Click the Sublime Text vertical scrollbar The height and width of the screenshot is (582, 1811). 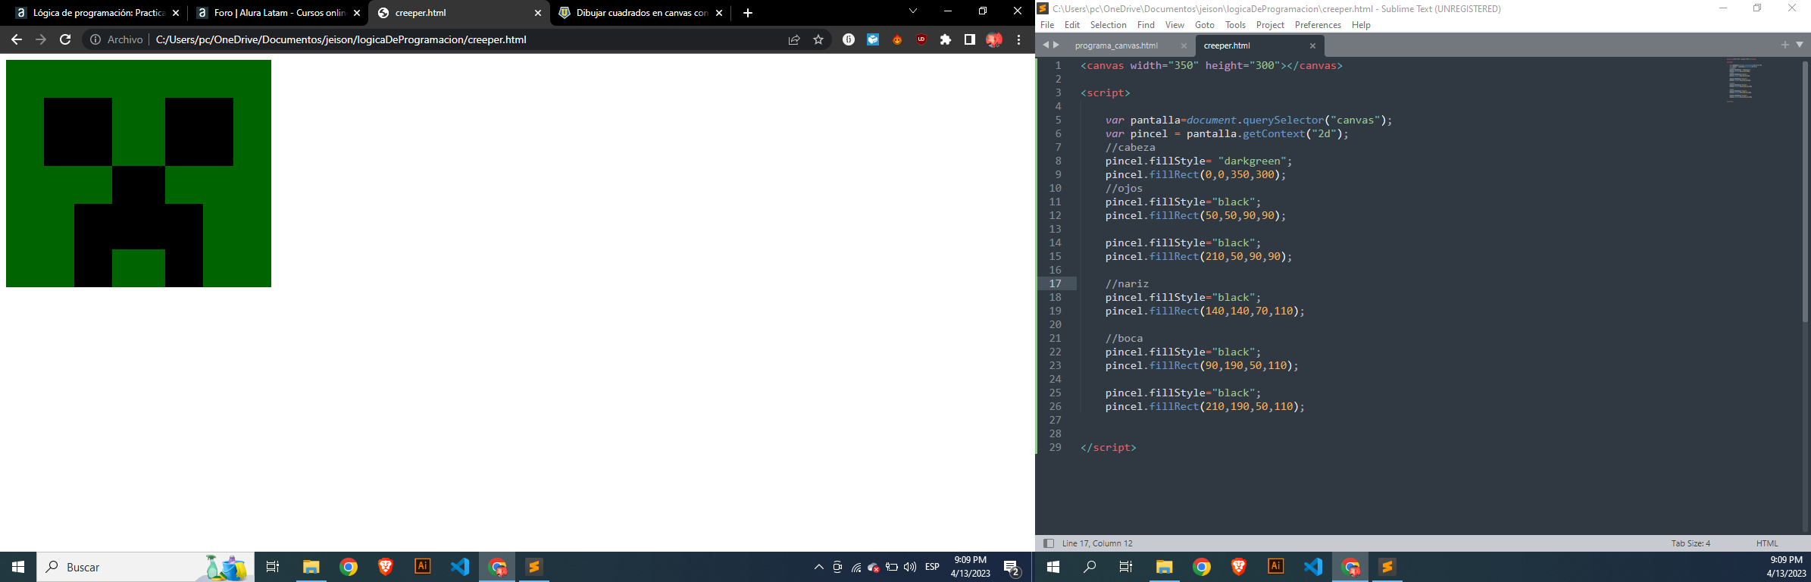tap(1805, 192)
